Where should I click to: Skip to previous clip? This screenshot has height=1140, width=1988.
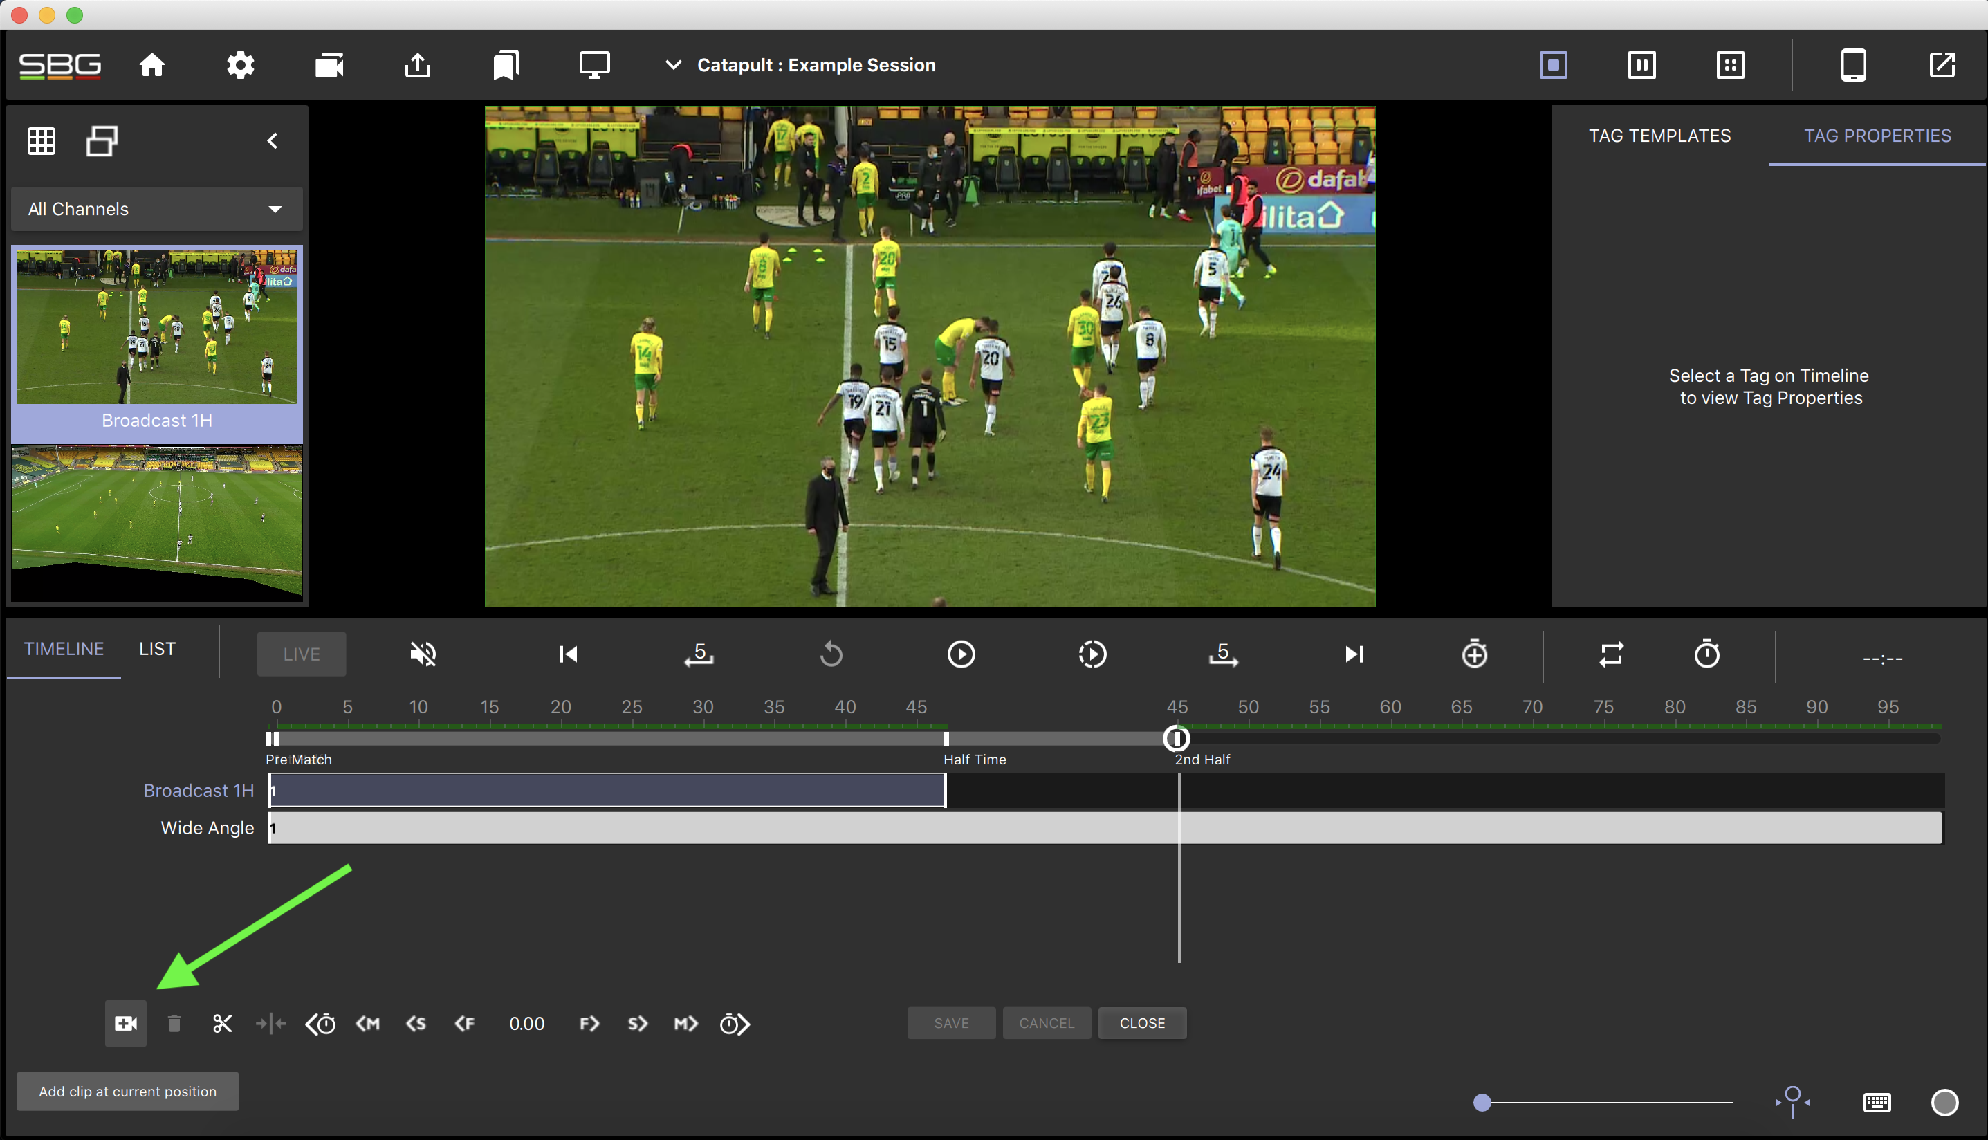(x=568, y=654)
